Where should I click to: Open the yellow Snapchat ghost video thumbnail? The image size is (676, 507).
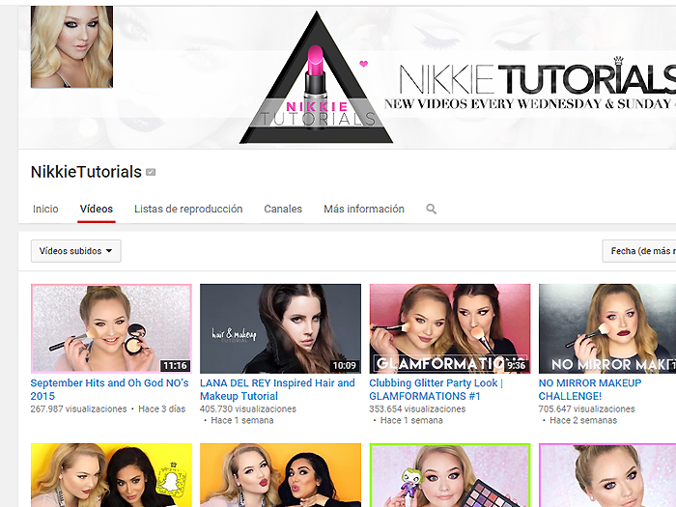pyautogui.click(x=111, y=475)
